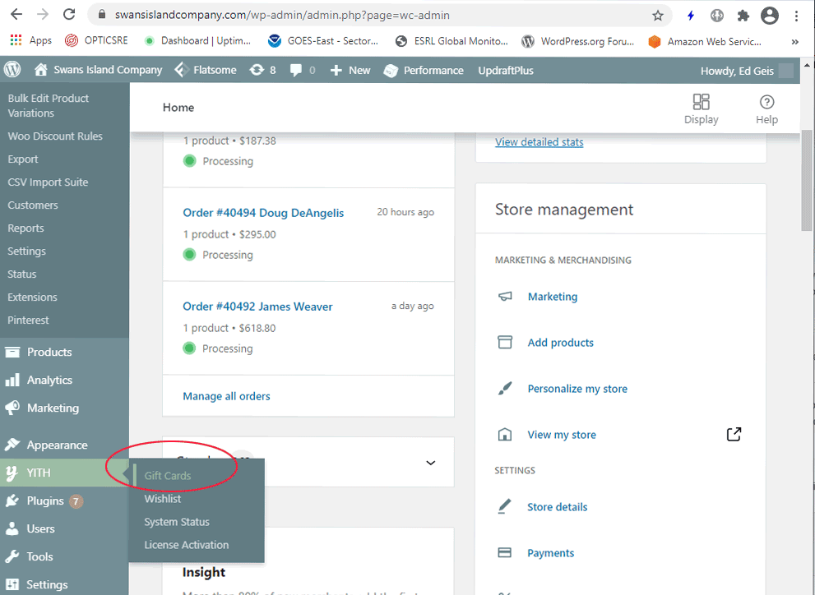Choose License Activation in YITH flyout
Image resolution: width=815 pixels, height=595 pixels.
pyautogui.click(x=186, y=545)
